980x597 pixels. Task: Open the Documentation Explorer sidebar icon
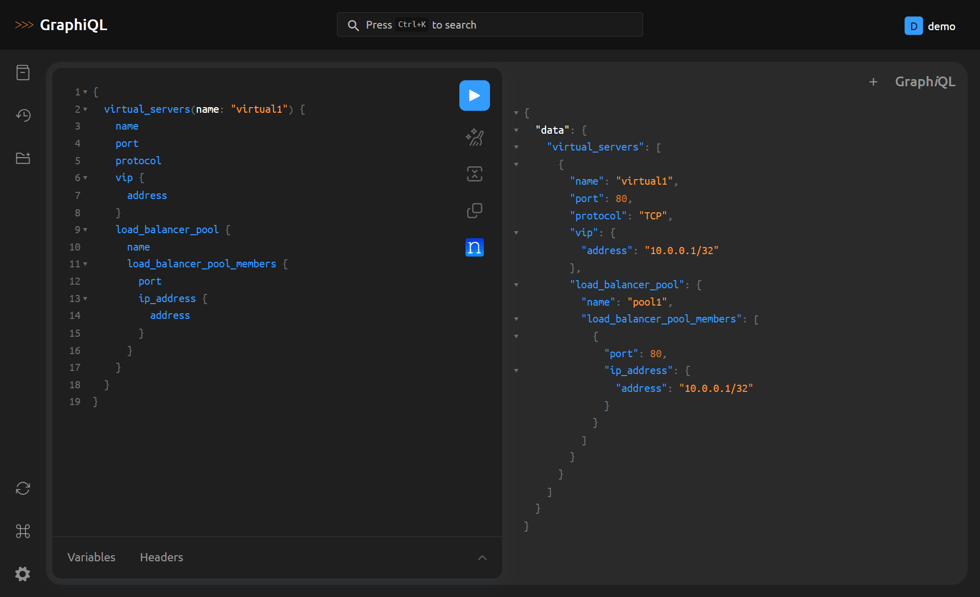click(x=23, y=72)
